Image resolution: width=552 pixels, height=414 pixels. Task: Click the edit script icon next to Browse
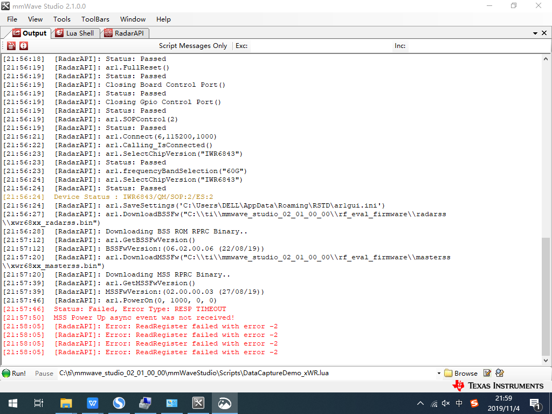(487, 373)
